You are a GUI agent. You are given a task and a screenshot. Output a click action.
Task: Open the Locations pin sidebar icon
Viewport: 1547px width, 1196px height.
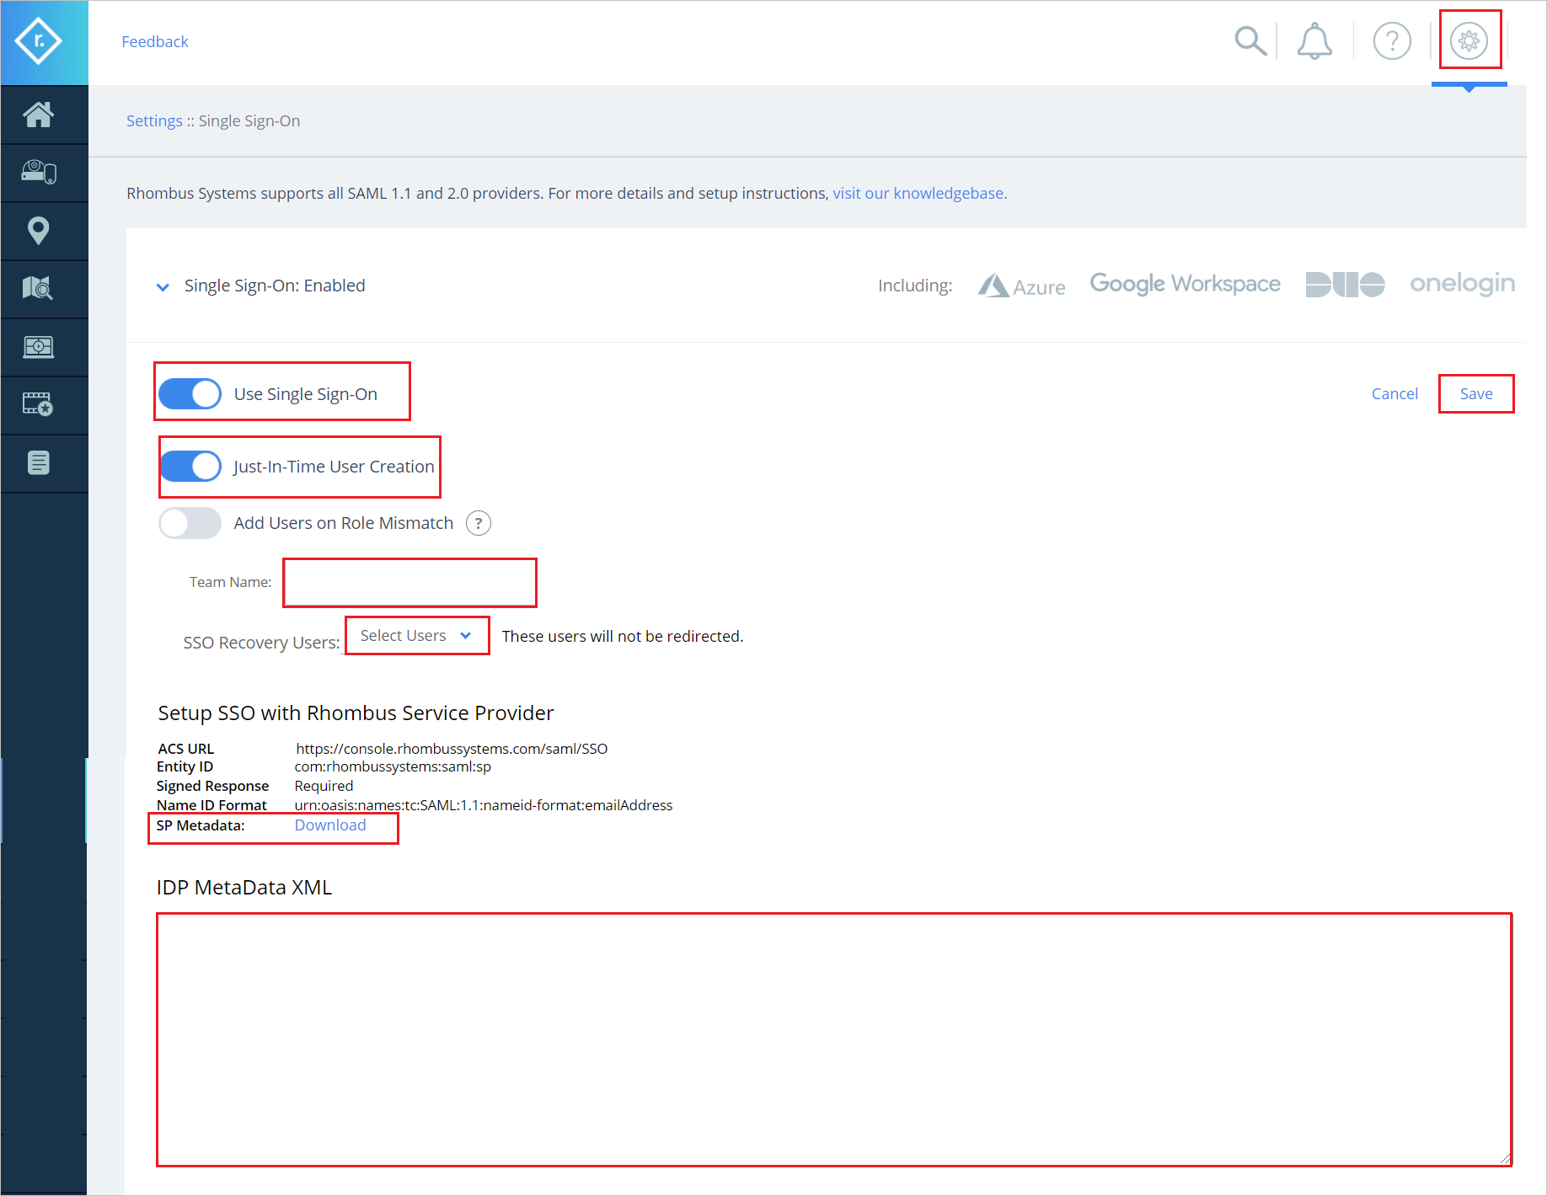[x=39, y=230]
